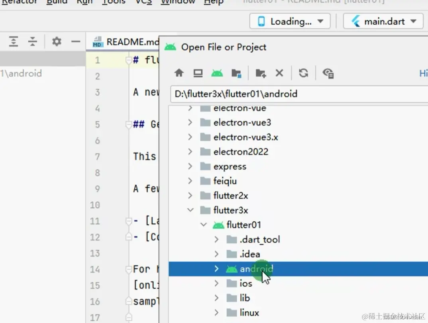Switch to README.md editor tab

coord(126,42)
